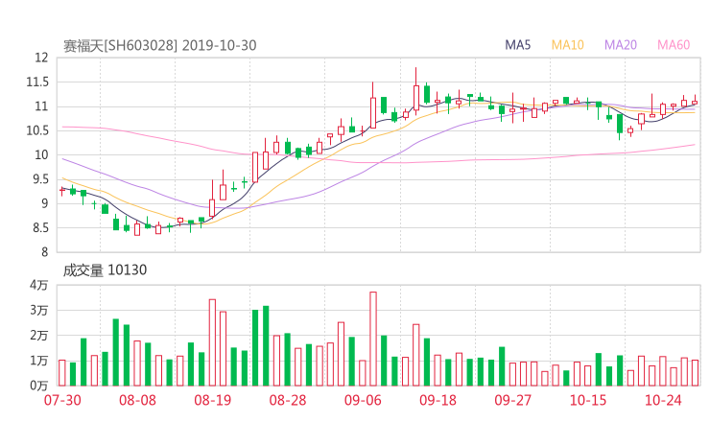
Task: Click the 09-27 date marker
Action: click(x=512, y=400)
